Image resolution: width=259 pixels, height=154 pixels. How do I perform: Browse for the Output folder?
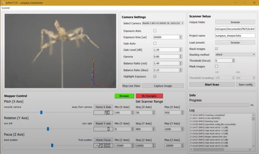point(235,22)
